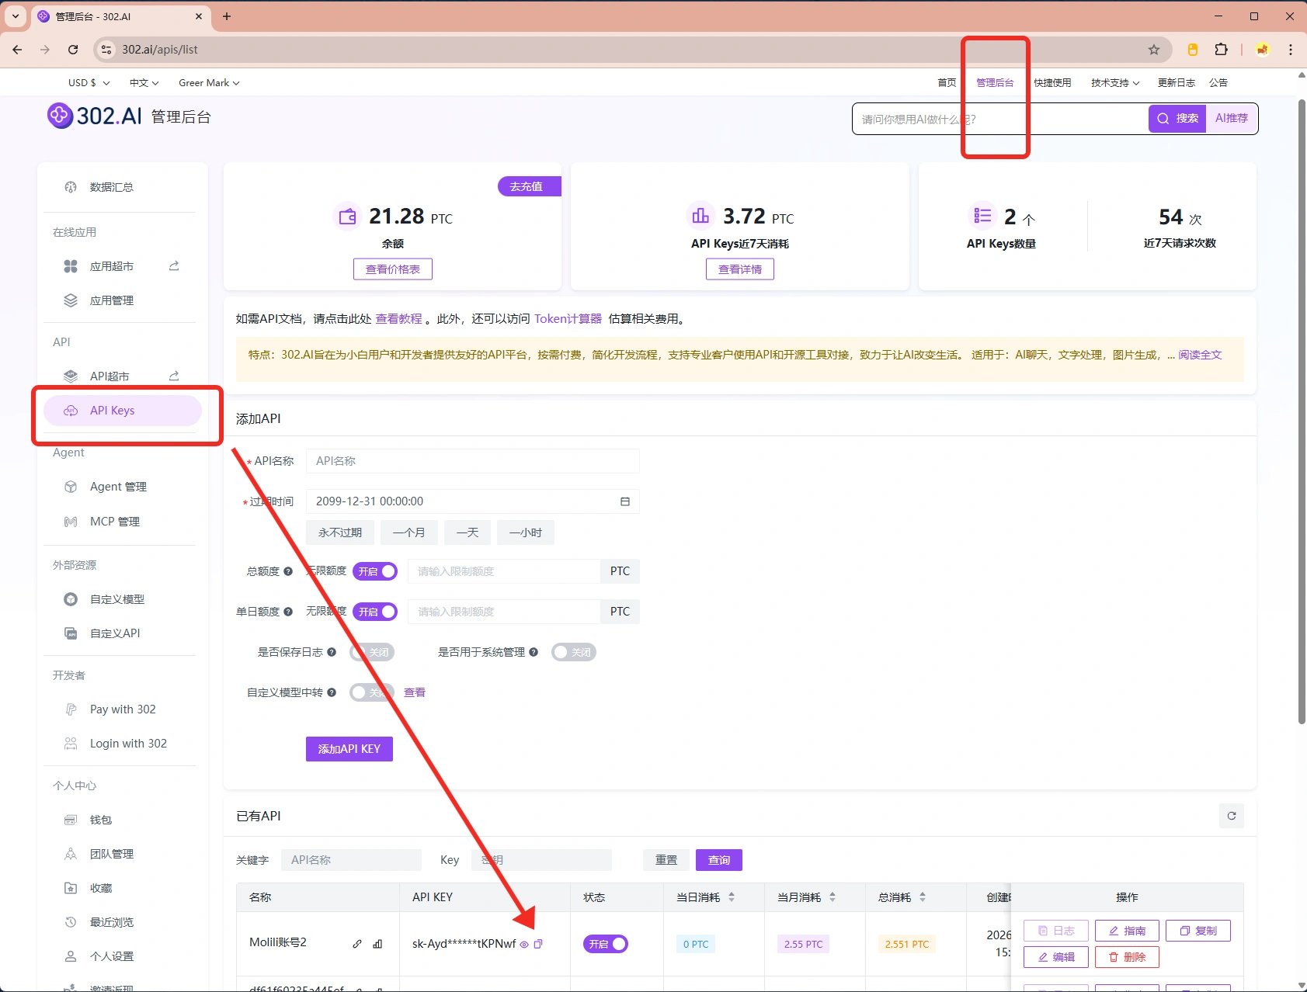This screenshot has width=1307, height=992.
Task: Copy the sk-Ayd API key
Action: click(x=539, y=944)
